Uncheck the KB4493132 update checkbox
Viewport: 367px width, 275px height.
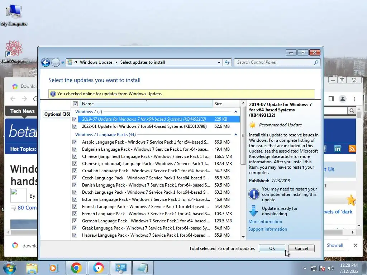click(x=75, y=119)
